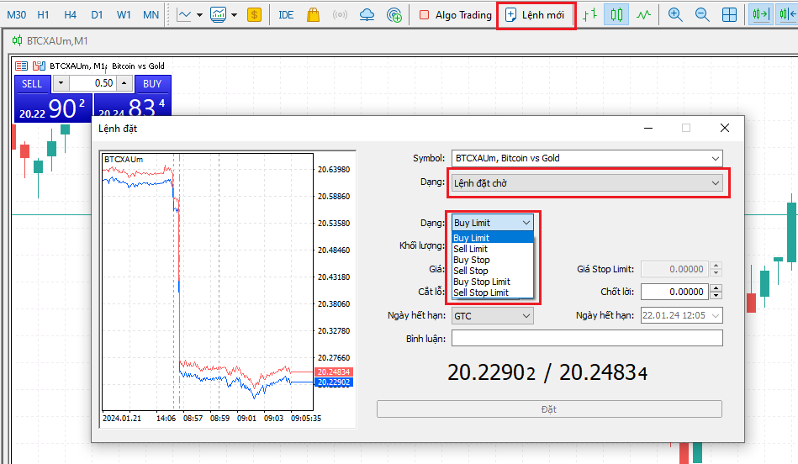Close the Lệnh đặt dialog
798x464 pixels.
[x=725, y=129]
